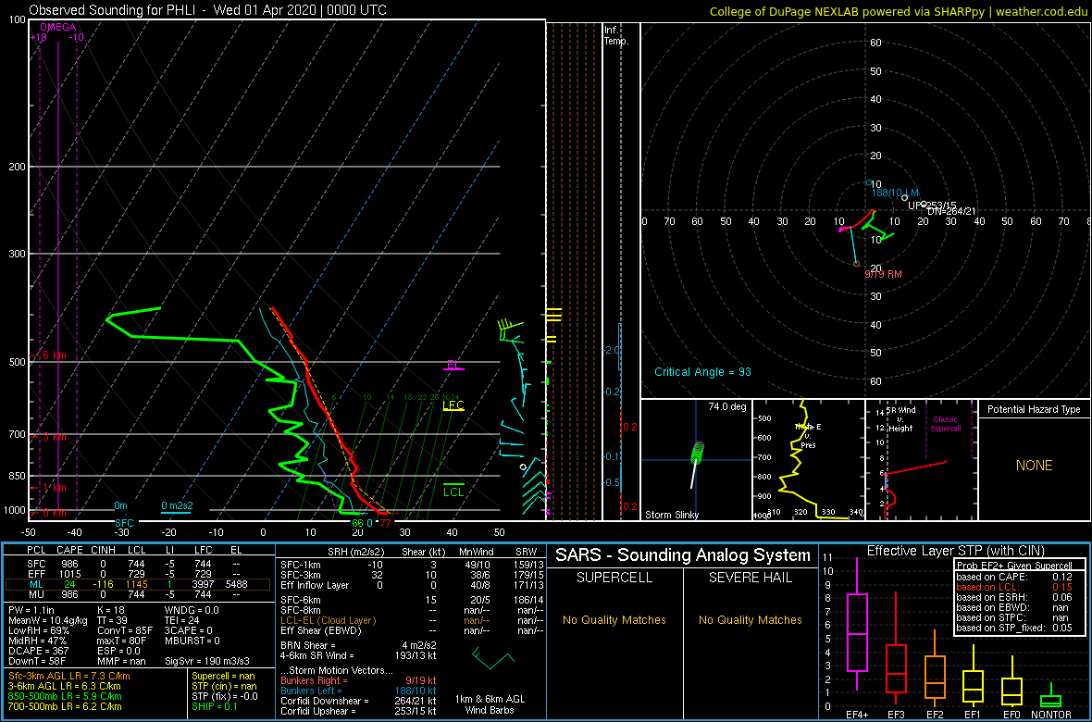Click the EF0 axis label
Image resolution: width=1092 pixels, height=722 pixels.
(1012, 715)
